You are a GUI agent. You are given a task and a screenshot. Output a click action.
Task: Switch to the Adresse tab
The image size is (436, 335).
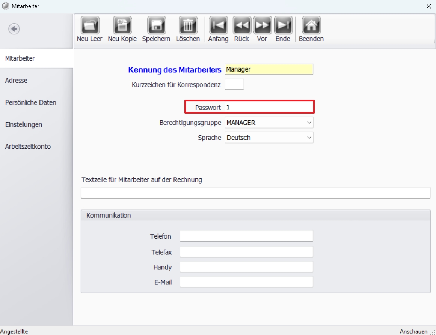(16, 81)
